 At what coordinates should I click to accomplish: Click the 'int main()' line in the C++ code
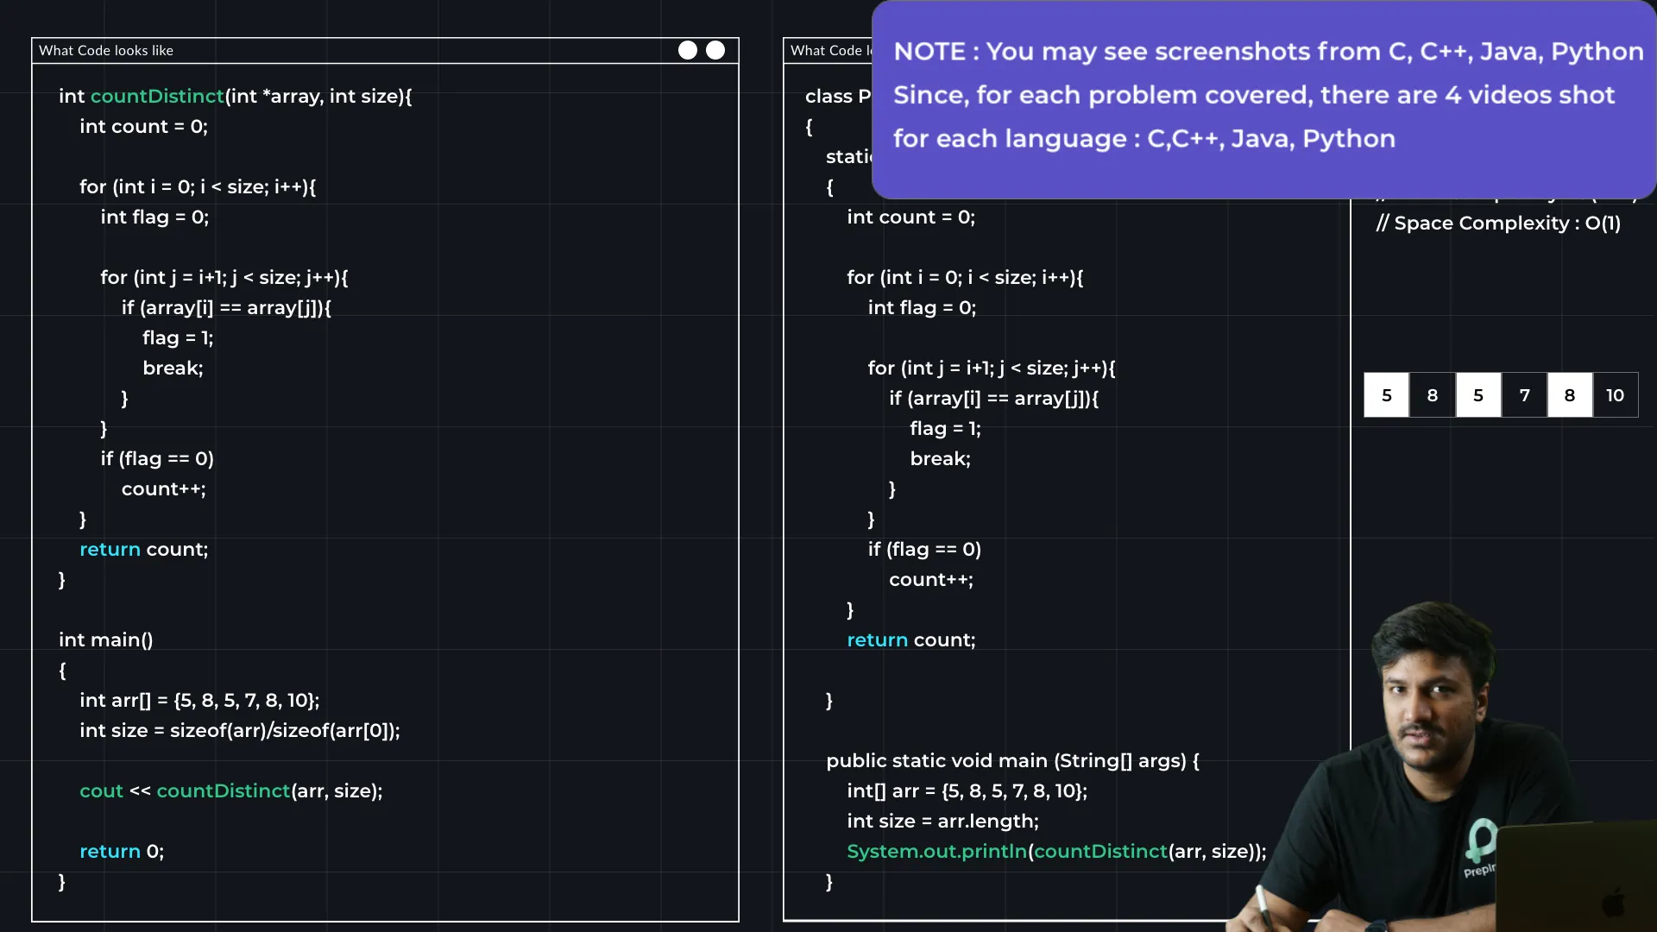105,639
